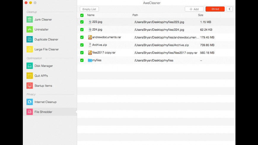Deselect the myfiles folder checkbox
Image resolution: width=258 pixels, height=145 pixels.
click(x=82, y=60)
